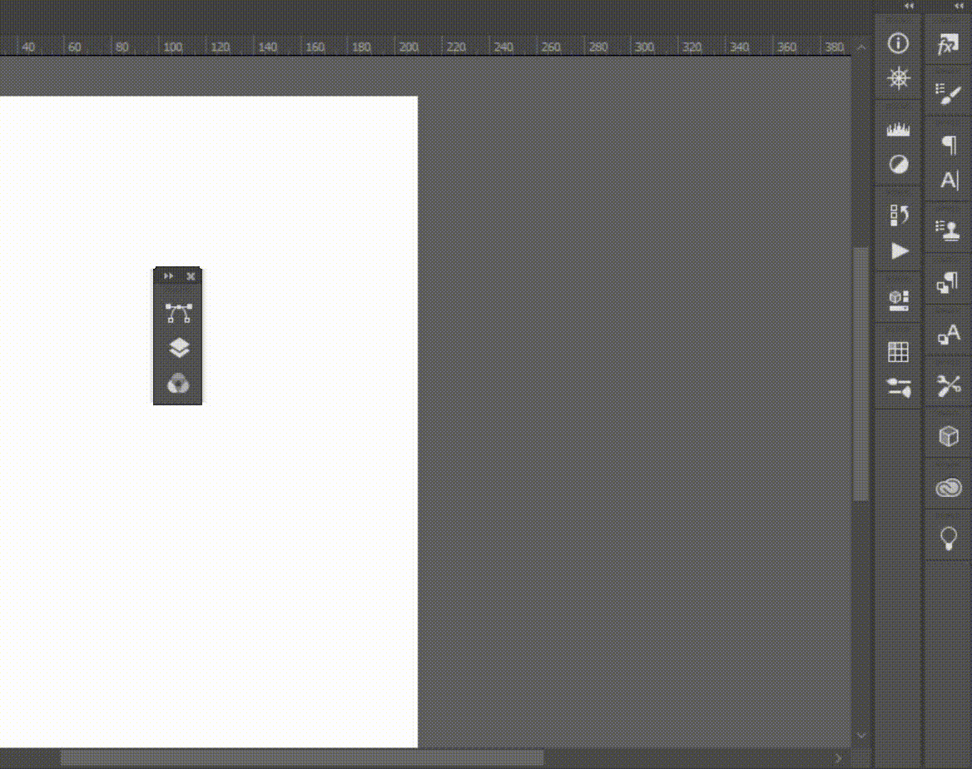Click the horizontal scrollbar right arrow
Screen dimensions: 972x769
tap(838, 758)
